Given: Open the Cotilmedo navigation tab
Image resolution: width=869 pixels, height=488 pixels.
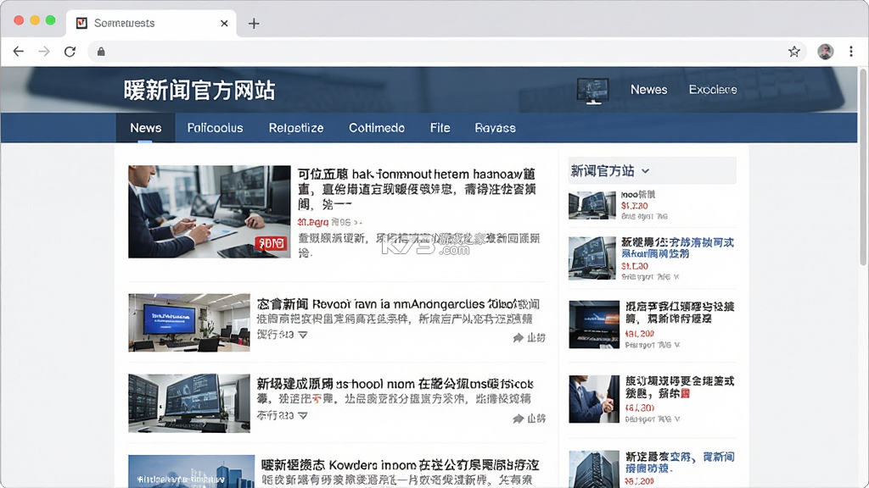Looking at the screenshot, I should pyautogui.click(x=376, y=128).
